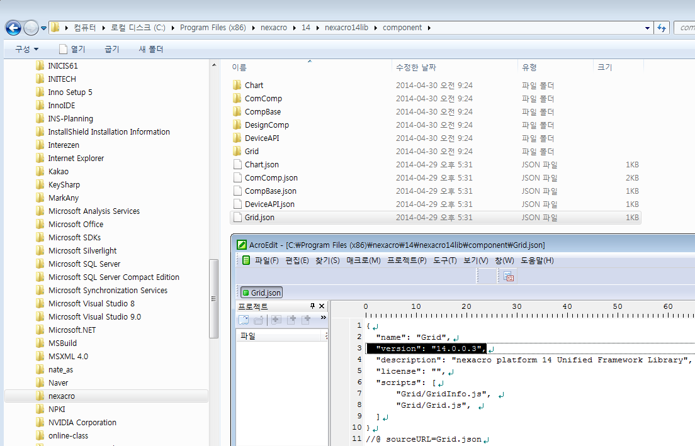Select NVIDIA Corporation folder in tree
Viewport: 695px width, 446px height.
pyautogui.click(x=82, y=423)
